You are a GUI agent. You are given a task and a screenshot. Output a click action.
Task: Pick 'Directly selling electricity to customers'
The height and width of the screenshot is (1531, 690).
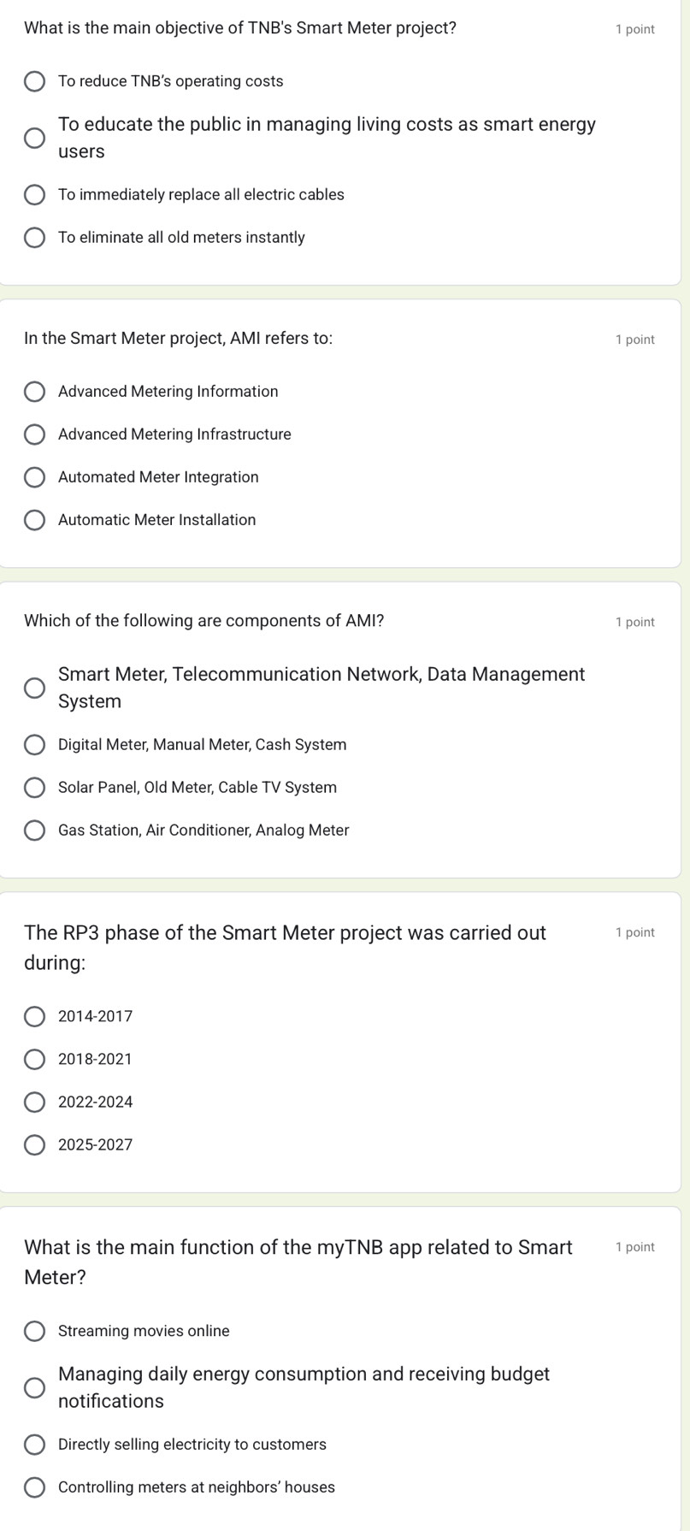click(34, 1445)
